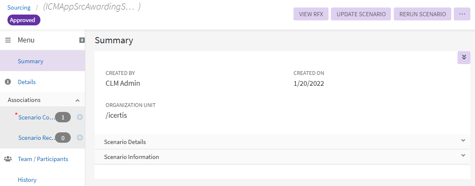Select Summary in the left menu
The width and height of the screenshot is (475, 186).
(30, 61)
